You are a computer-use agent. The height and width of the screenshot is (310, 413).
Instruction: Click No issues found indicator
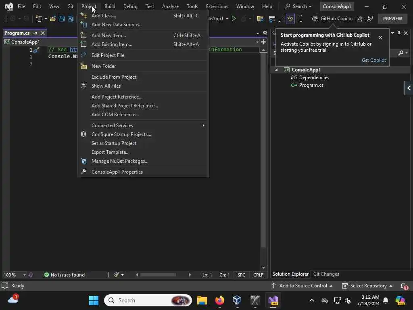[x=65, y=275]
